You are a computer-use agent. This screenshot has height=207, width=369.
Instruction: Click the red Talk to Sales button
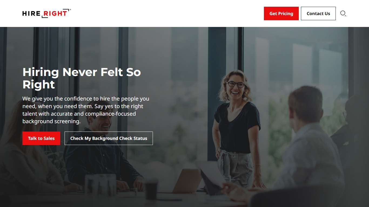(41, 138)
